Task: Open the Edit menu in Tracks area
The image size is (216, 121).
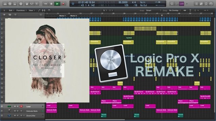Action: 11,10
